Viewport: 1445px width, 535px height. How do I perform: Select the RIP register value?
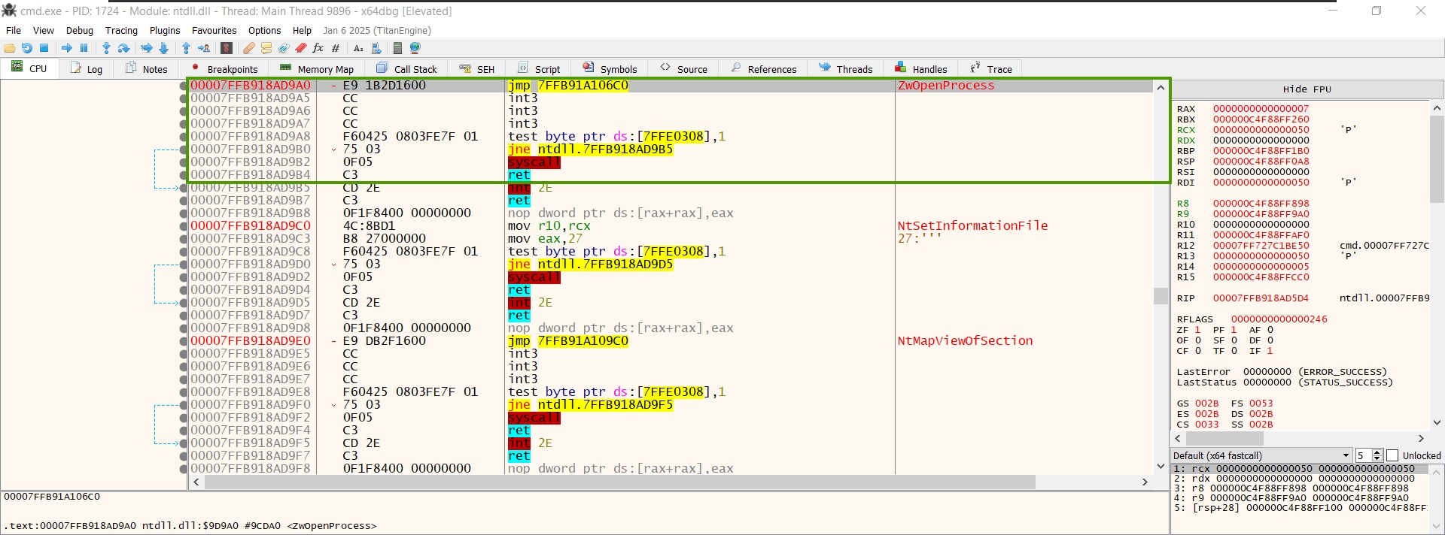point(1261,298)
